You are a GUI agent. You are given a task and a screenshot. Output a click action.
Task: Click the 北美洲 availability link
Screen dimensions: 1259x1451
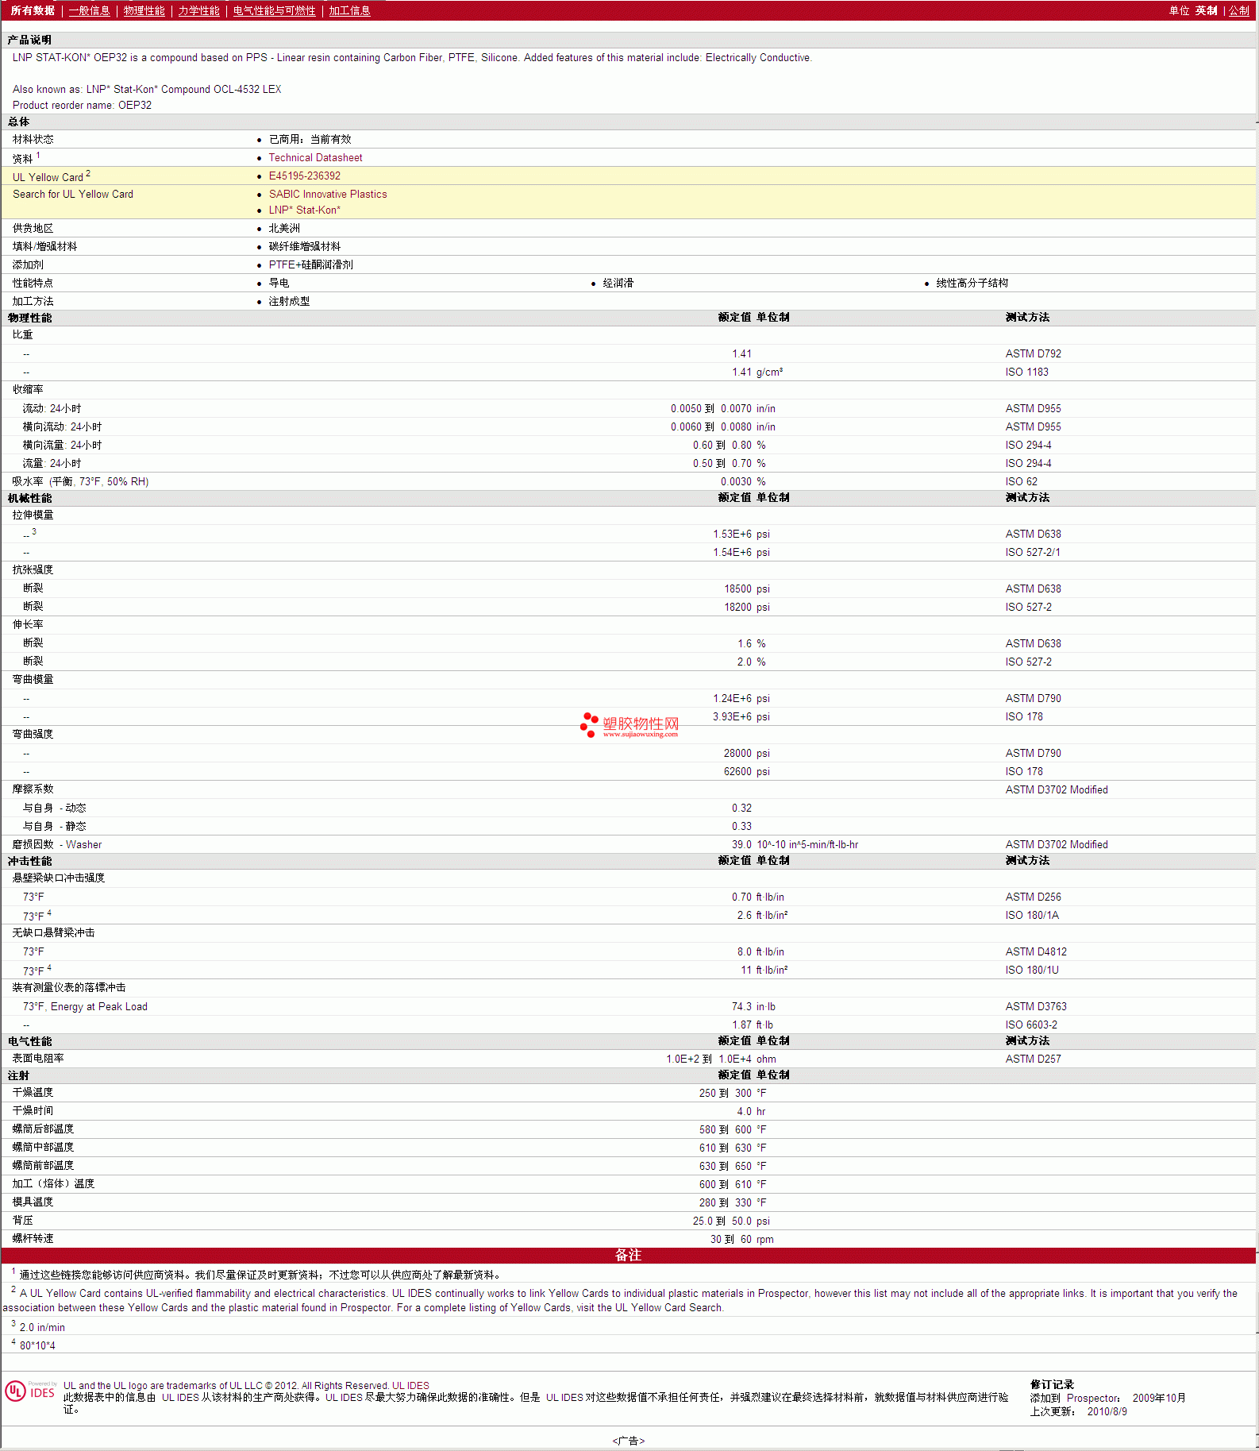coord(284,229)
